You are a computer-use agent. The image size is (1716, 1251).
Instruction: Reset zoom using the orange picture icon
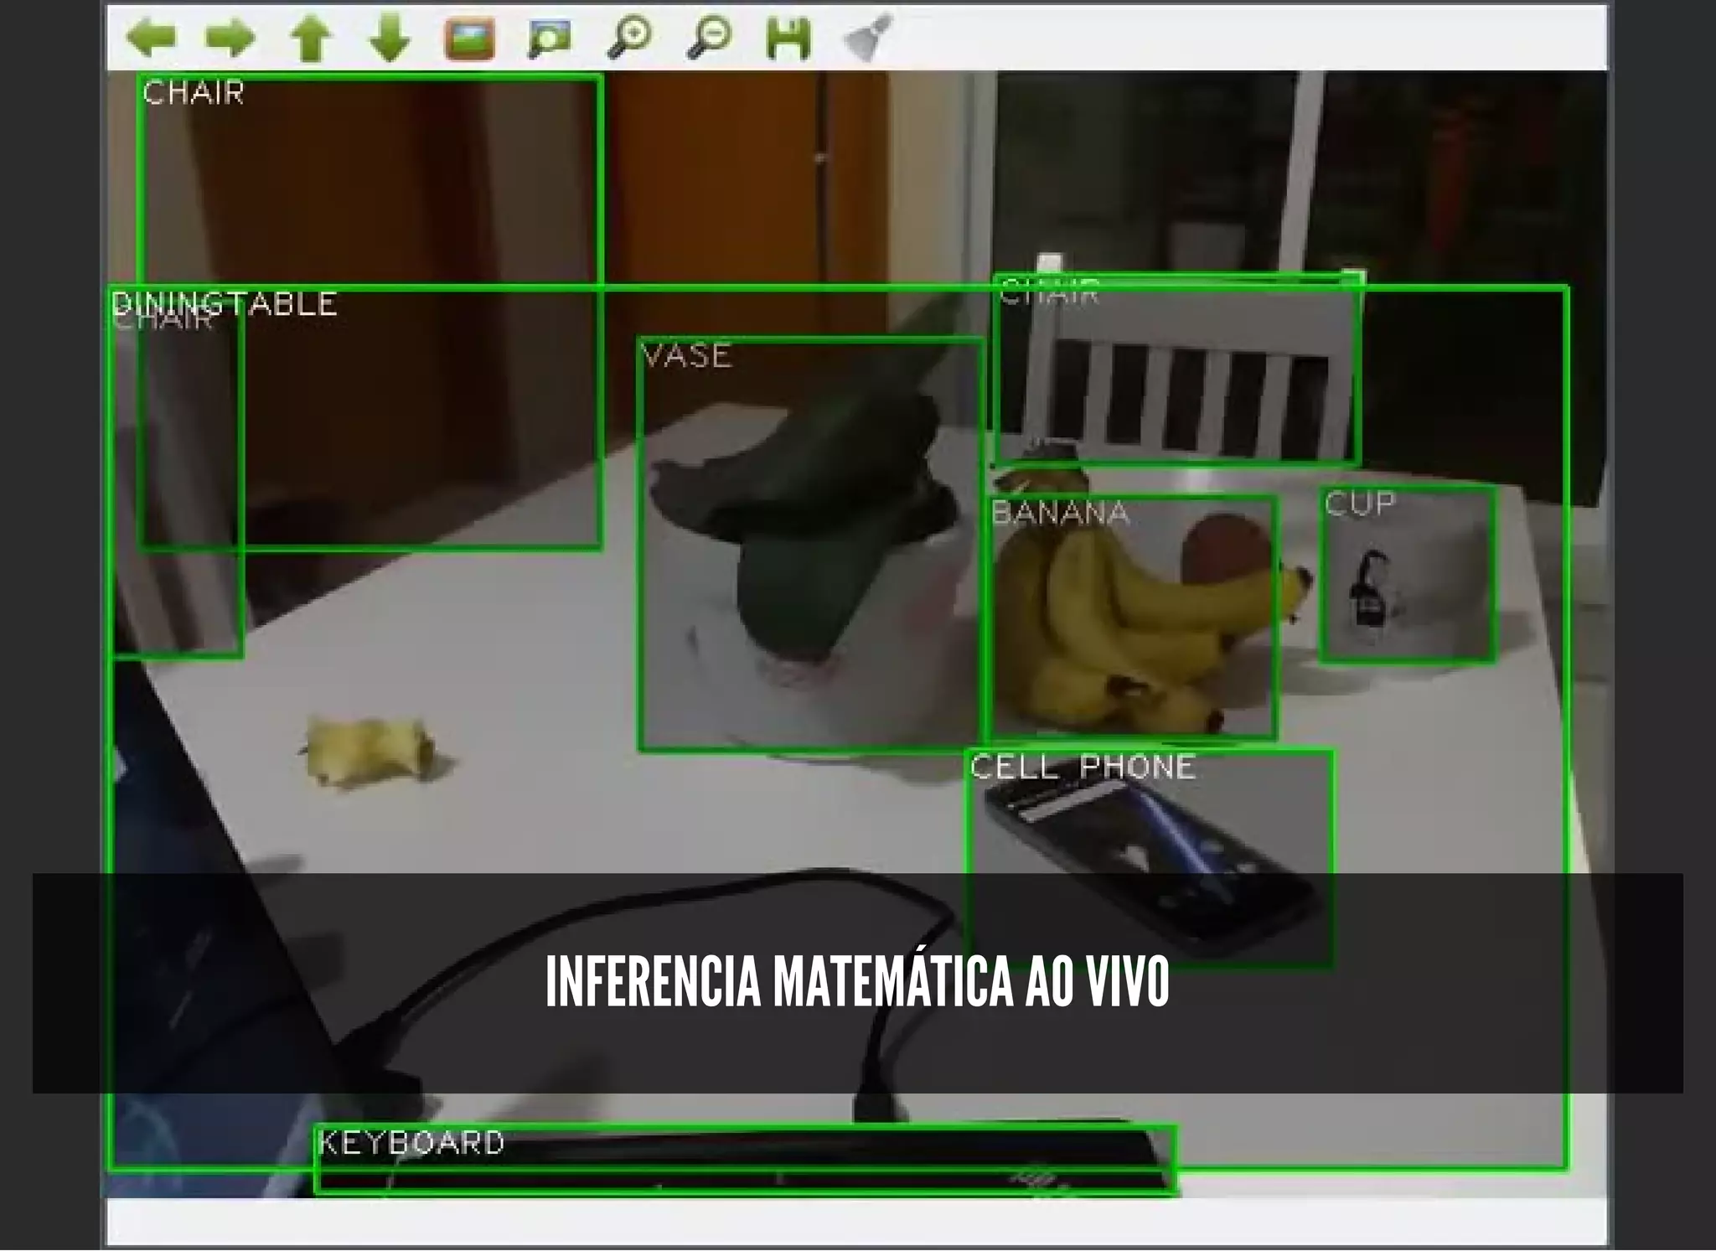469,39
